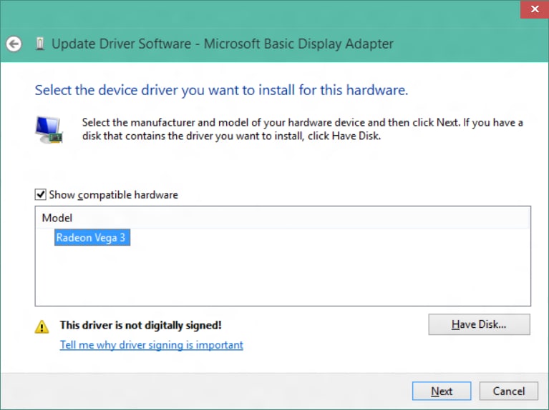Click the 'Select the device driver' heading
Screen dimensions: 549x410
tap(221, 90)
